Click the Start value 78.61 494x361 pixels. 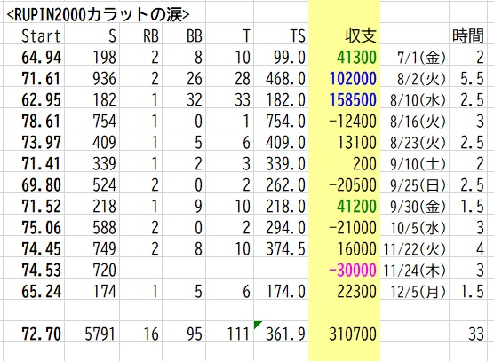point(41,121)
